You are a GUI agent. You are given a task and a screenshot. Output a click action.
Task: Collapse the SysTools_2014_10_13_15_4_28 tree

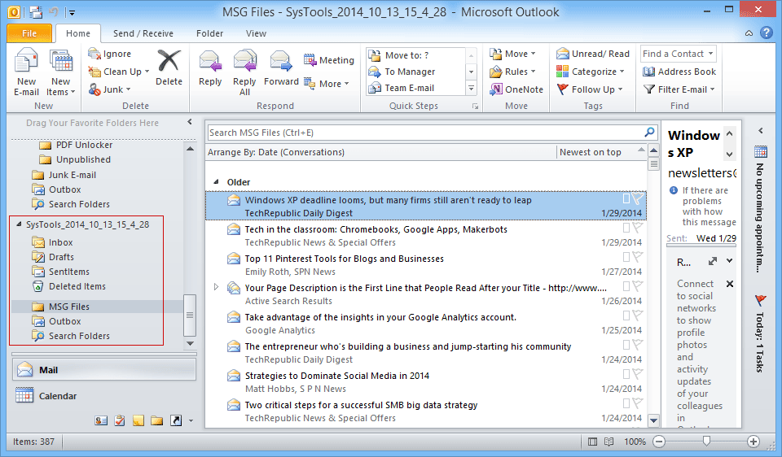19,224
